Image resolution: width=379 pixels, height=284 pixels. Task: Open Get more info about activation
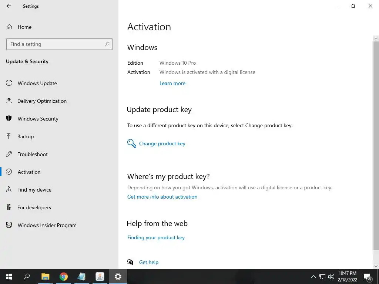click(162, 197)
